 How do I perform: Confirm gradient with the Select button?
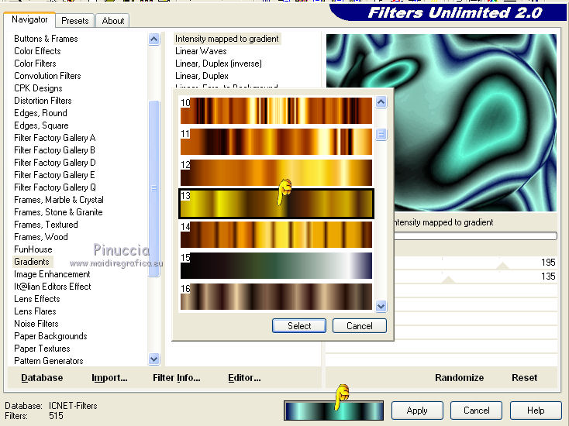tap(299, 325)
